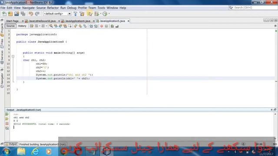Click 'Finished building JavaApplication5 (run)' status text
This screenshot has width=278, height=156.
point(43,144)
